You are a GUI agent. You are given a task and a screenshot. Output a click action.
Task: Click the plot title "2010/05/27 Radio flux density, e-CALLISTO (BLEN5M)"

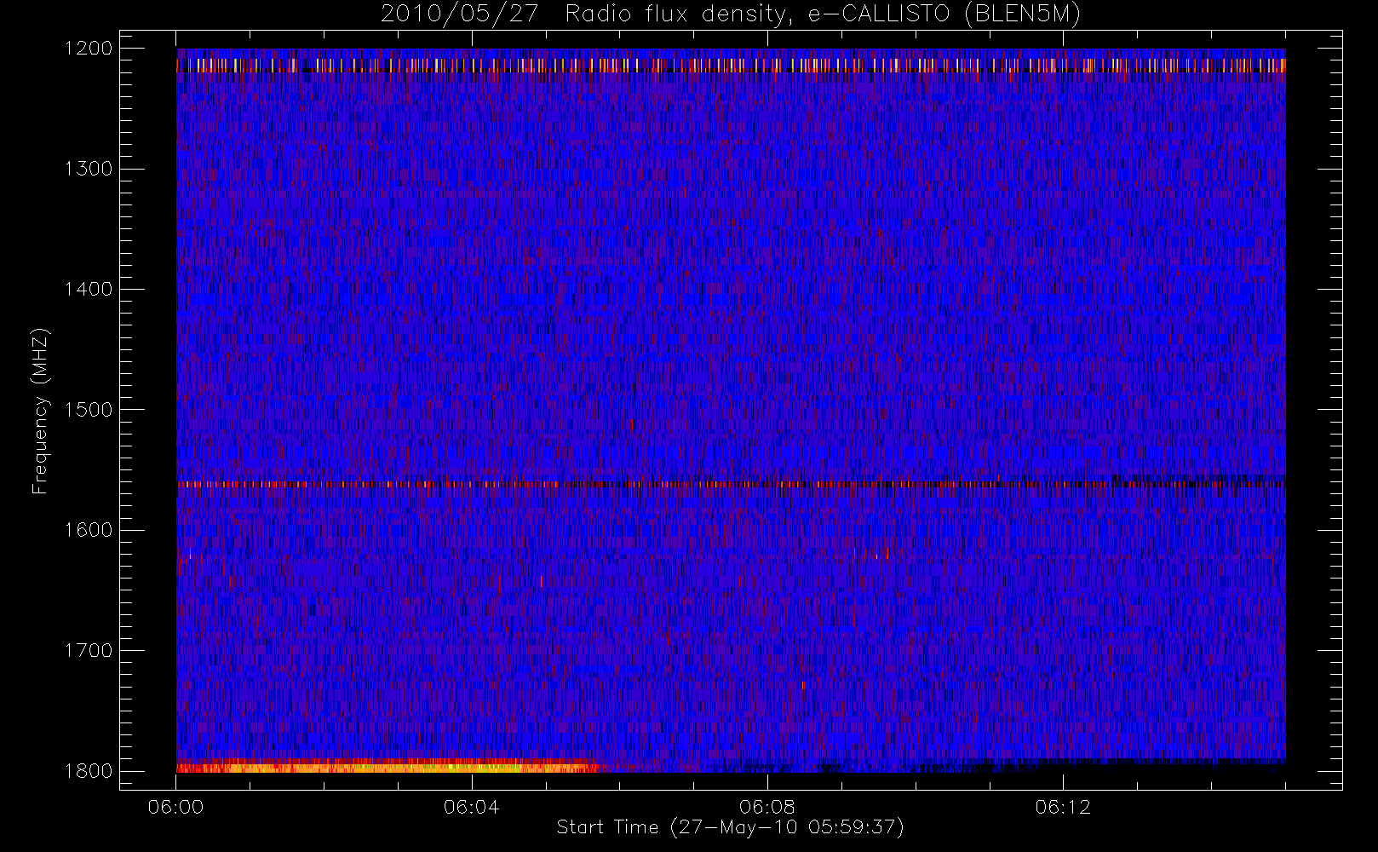tap(731, 14)
